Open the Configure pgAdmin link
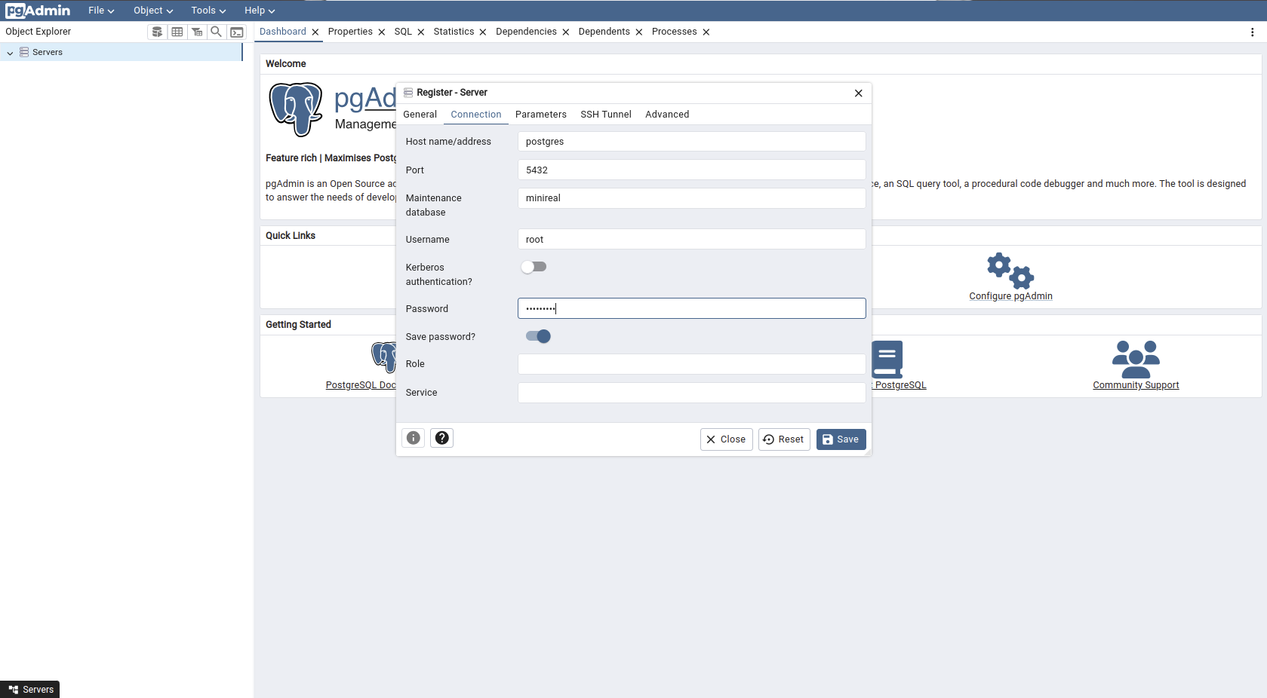The width and height of the screenshot is (1267, 698). point(1010,296)
